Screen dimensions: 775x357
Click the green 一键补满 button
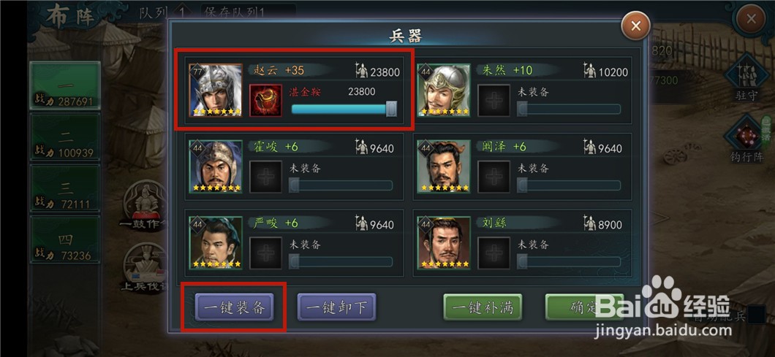483,307
